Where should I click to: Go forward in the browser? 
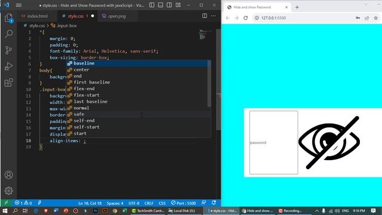coord(236,18)
